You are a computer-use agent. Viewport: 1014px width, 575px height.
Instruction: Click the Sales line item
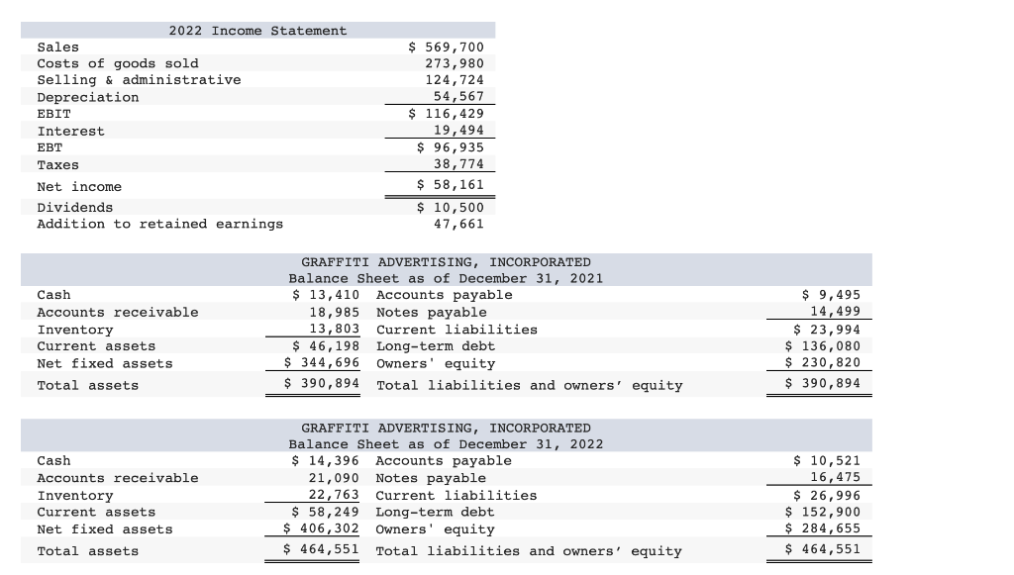coord(57,47)
